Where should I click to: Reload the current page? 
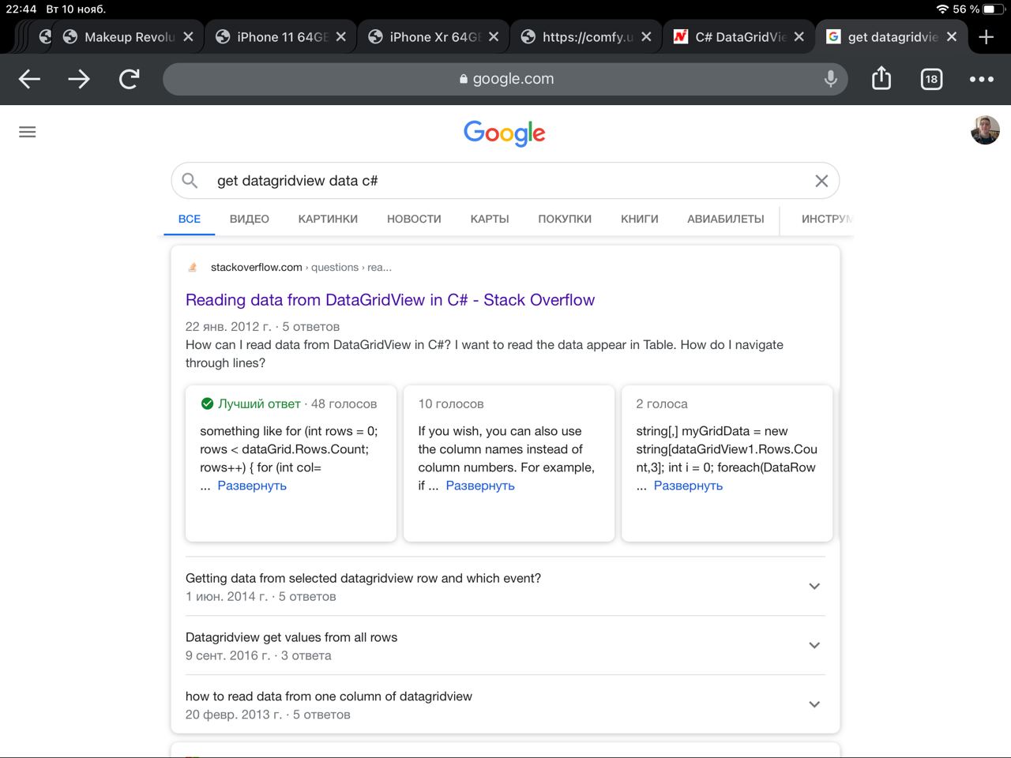click(x=129, y=79)
